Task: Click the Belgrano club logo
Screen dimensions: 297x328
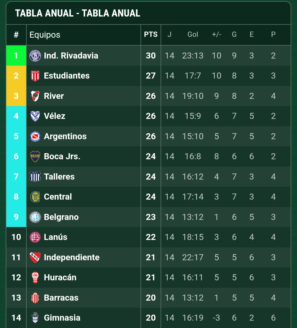Action: point(35,217)
